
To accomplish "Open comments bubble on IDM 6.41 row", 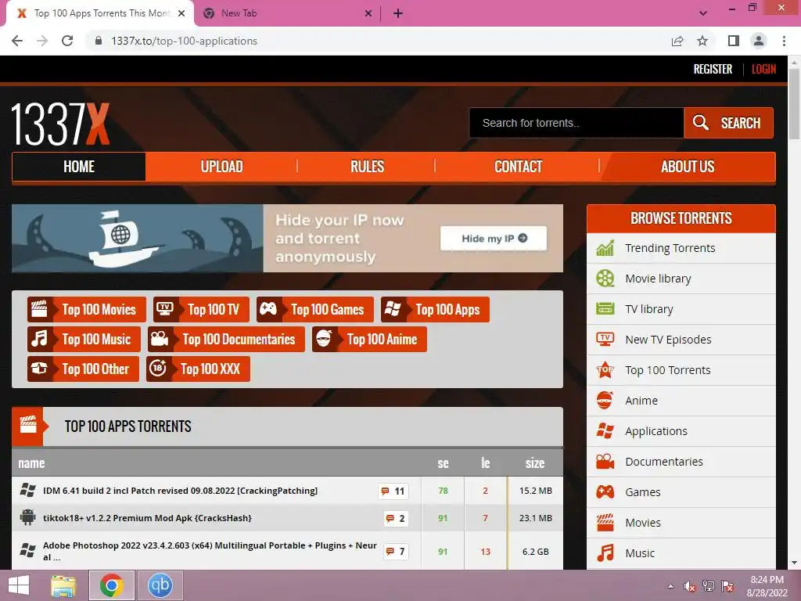I will [x=393, y=491].
